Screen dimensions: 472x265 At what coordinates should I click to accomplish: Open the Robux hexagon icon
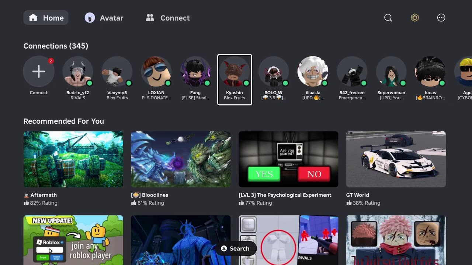(415, 18)
